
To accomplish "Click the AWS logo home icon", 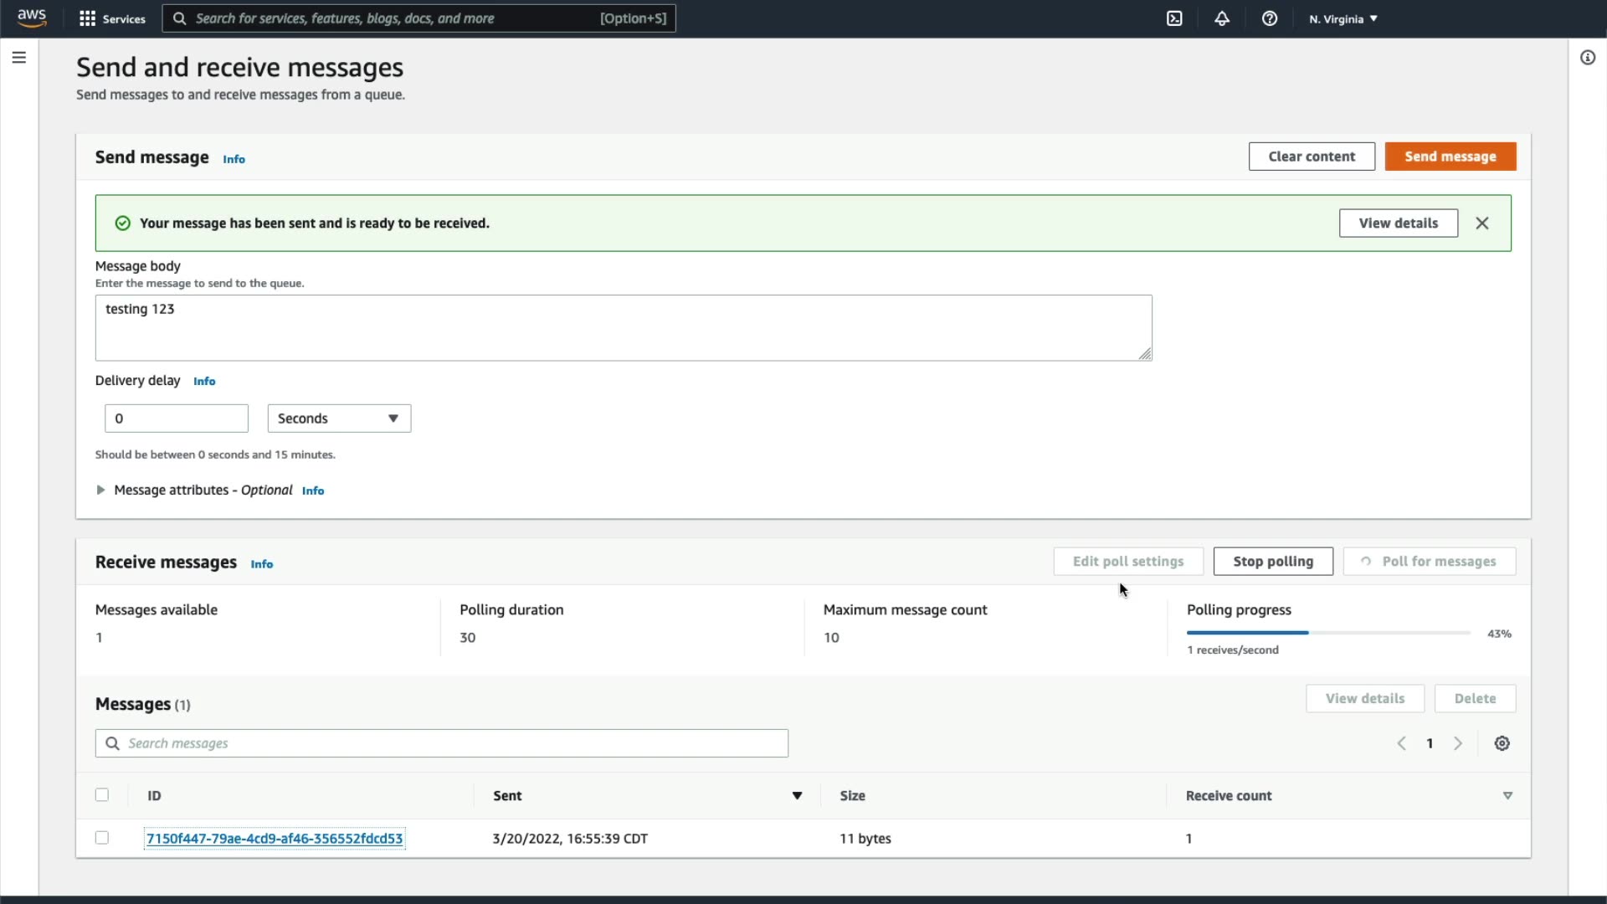I will click(32, 18).
